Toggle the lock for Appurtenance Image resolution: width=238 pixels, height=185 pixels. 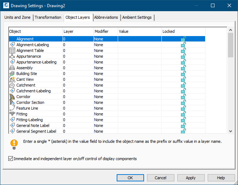[183, 56]
